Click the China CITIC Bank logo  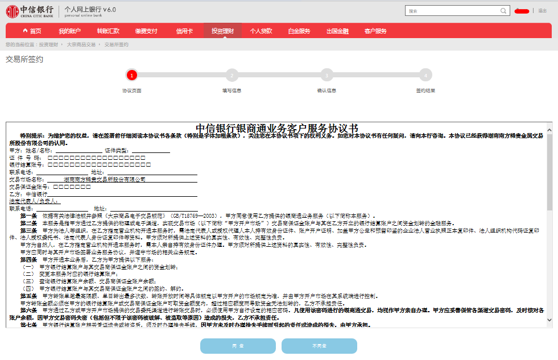tap(30, 11)
